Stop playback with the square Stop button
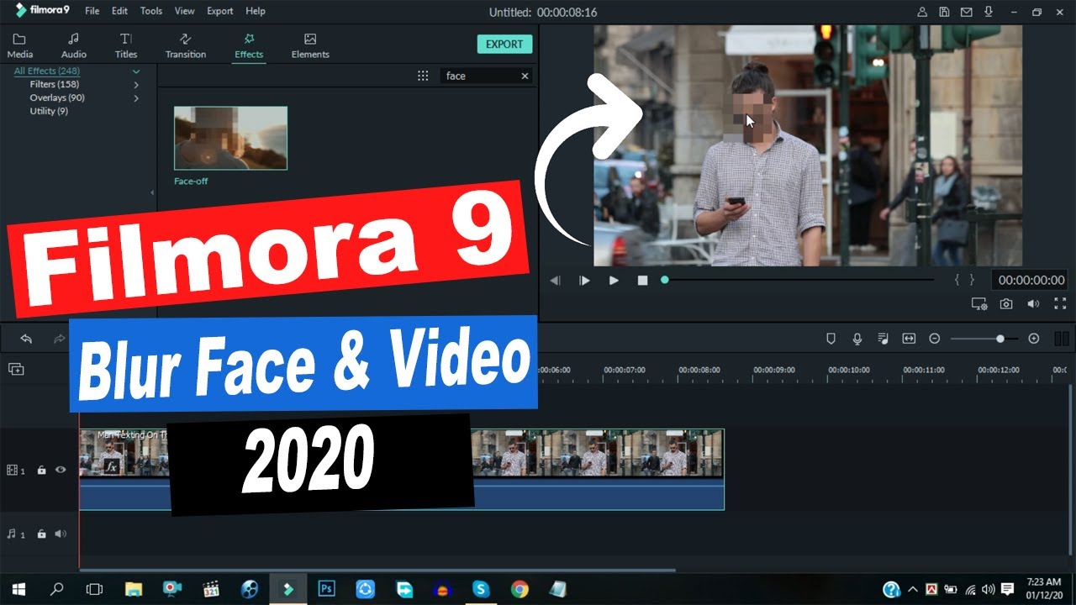 (x=643, y=280)
